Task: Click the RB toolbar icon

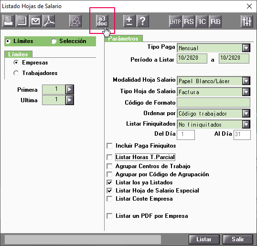Action: (x=215, y=21)
